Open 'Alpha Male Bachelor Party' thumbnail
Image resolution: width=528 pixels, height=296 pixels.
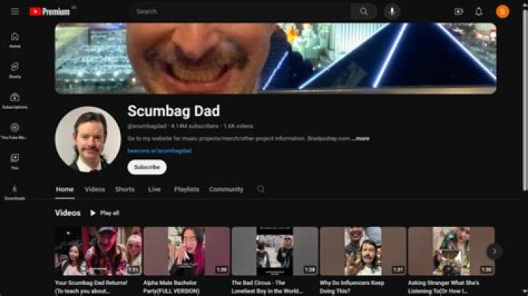186,251
